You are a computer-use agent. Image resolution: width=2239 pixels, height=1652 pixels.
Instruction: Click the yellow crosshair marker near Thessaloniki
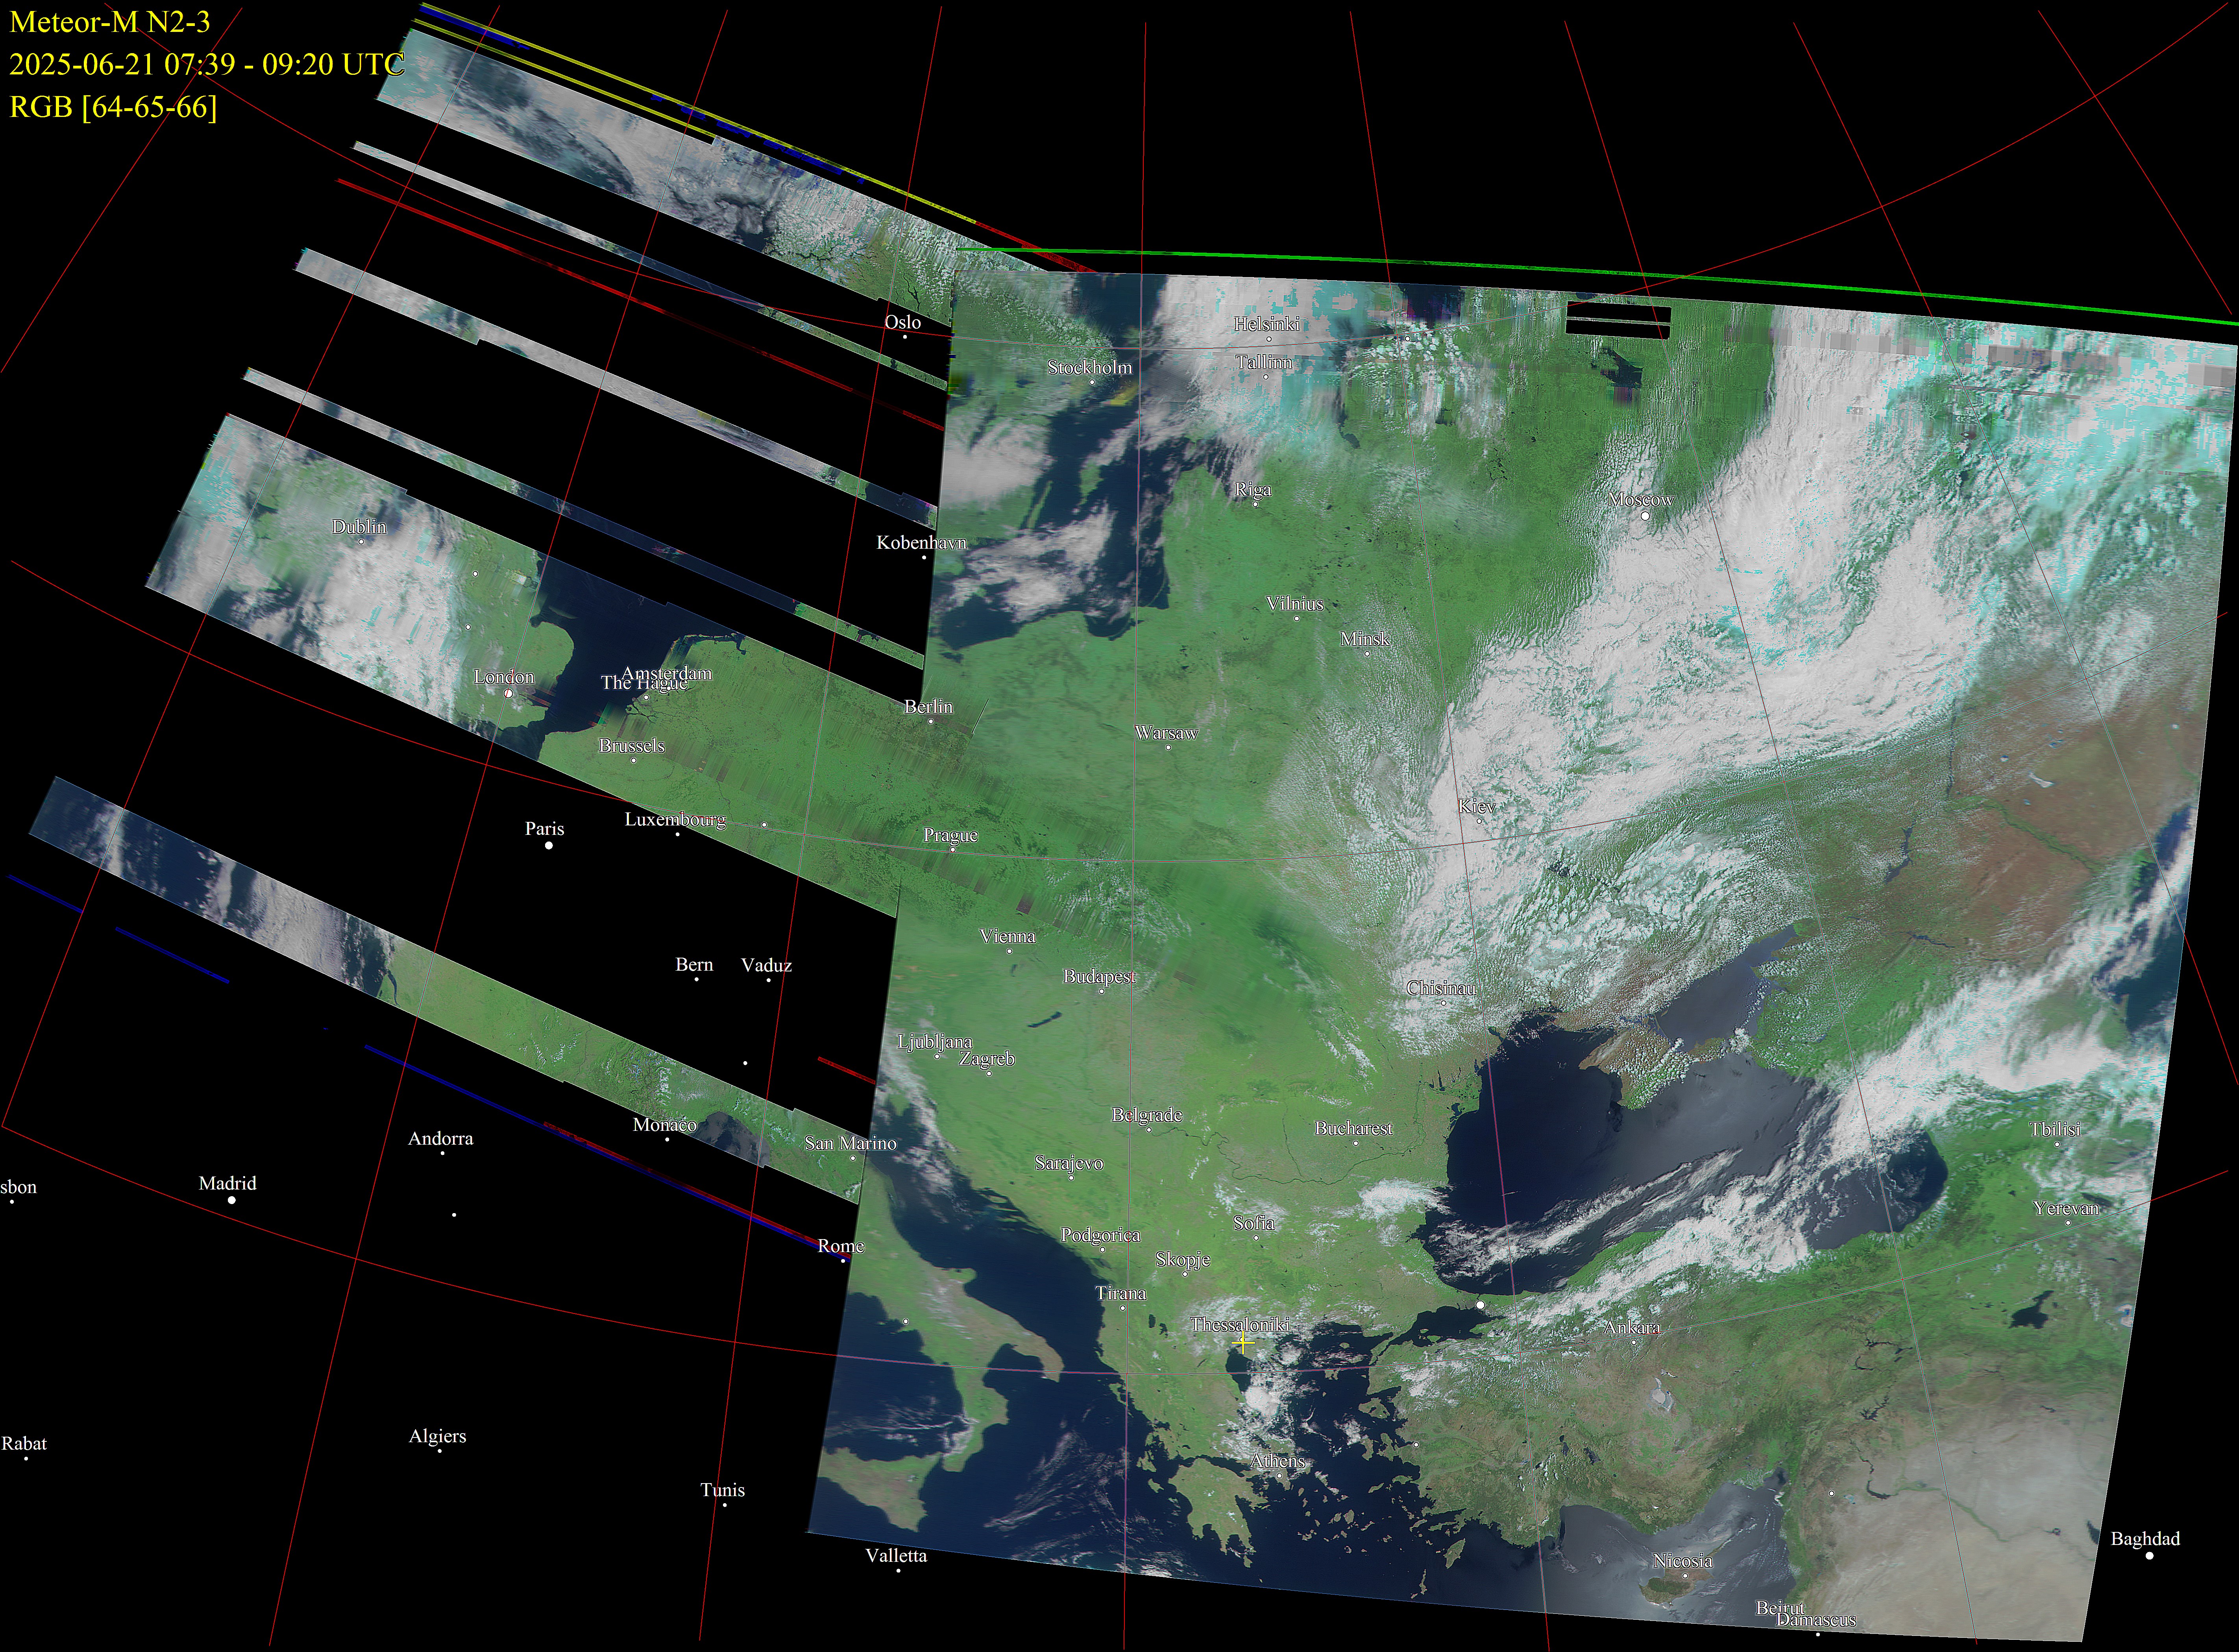coord(1243,1343)
